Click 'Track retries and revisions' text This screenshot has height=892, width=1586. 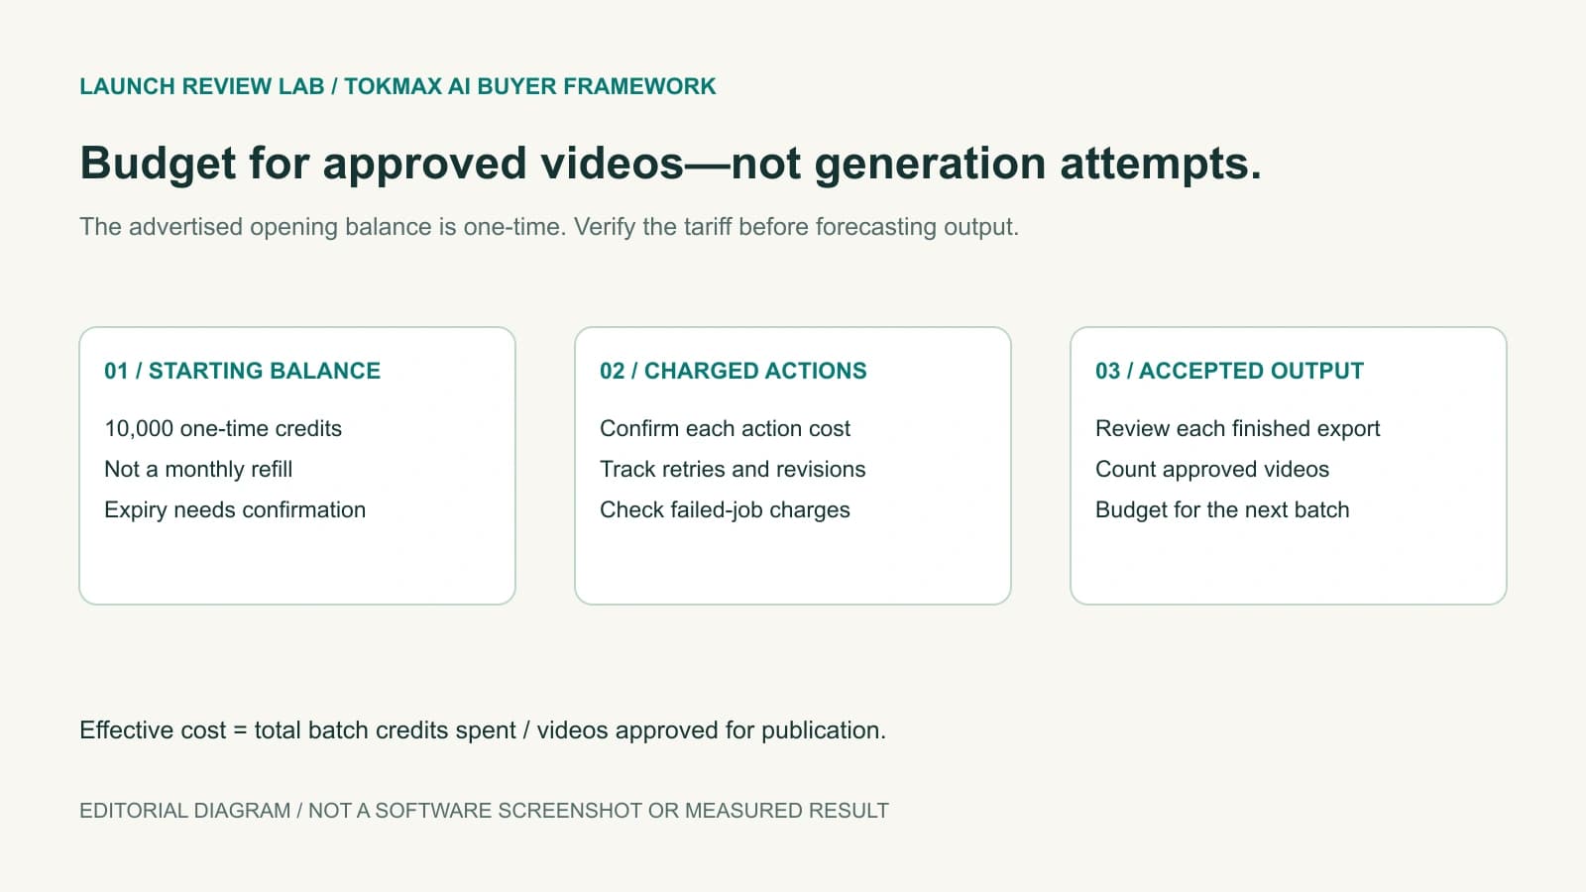coord(733,469)
